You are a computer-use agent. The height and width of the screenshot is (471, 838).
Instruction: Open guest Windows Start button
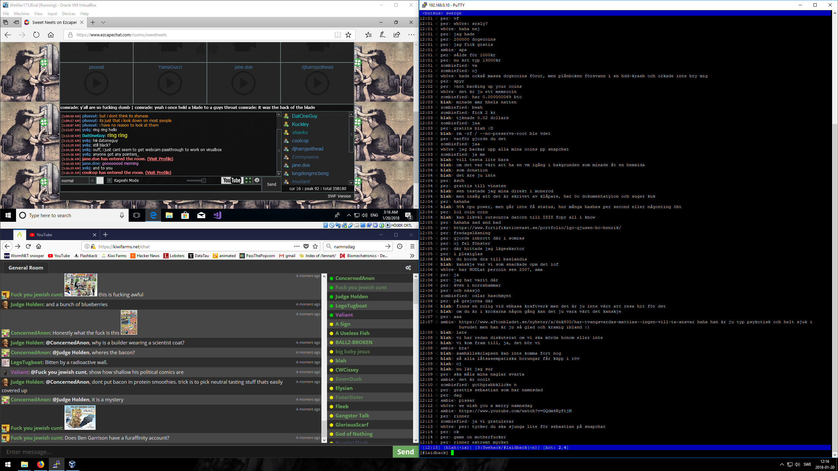click(x=8, y=215)
